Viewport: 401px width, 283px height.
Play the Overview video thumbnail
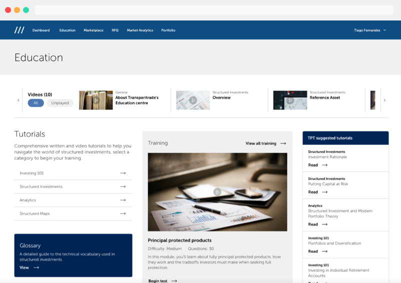[193, 100]
